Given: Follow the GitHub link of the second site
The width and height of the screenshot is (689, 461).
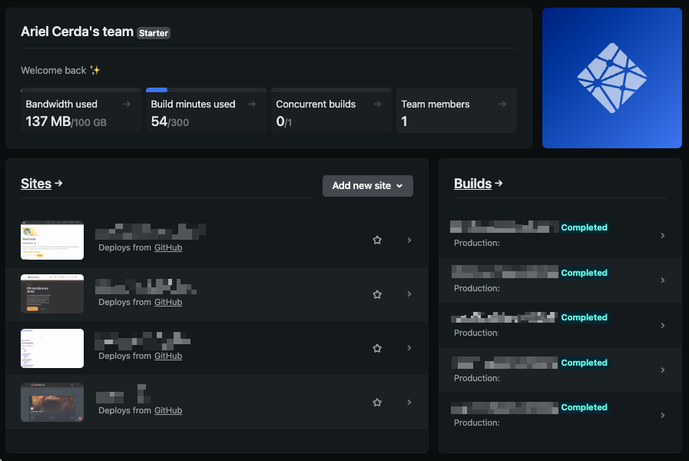Looking at the screenshot, I should click(x=168, y=302).
